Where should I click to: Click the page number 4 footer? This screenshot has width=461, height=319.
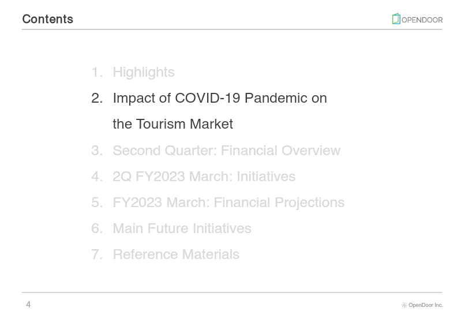tap(28, 305)
